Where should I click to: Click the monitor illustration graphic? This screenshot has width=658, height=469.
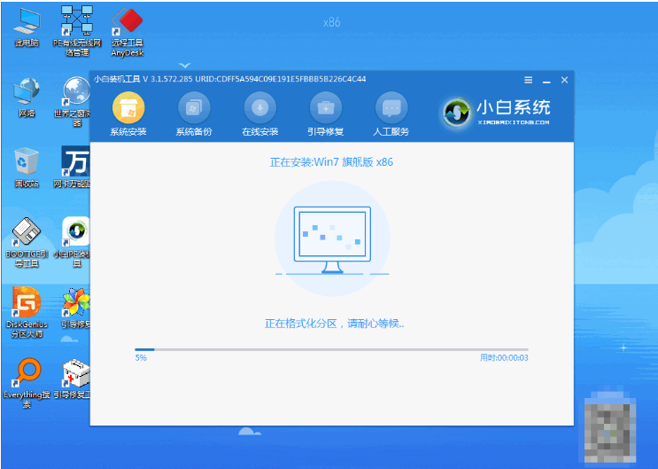pyautogui.click(x=332, y=238)
